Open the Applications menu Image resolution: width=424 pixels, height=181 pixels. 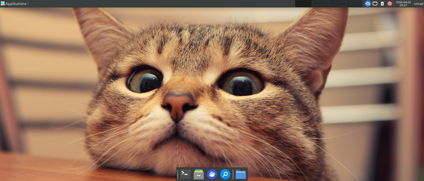pyautogui.click(x=14, y=4)
